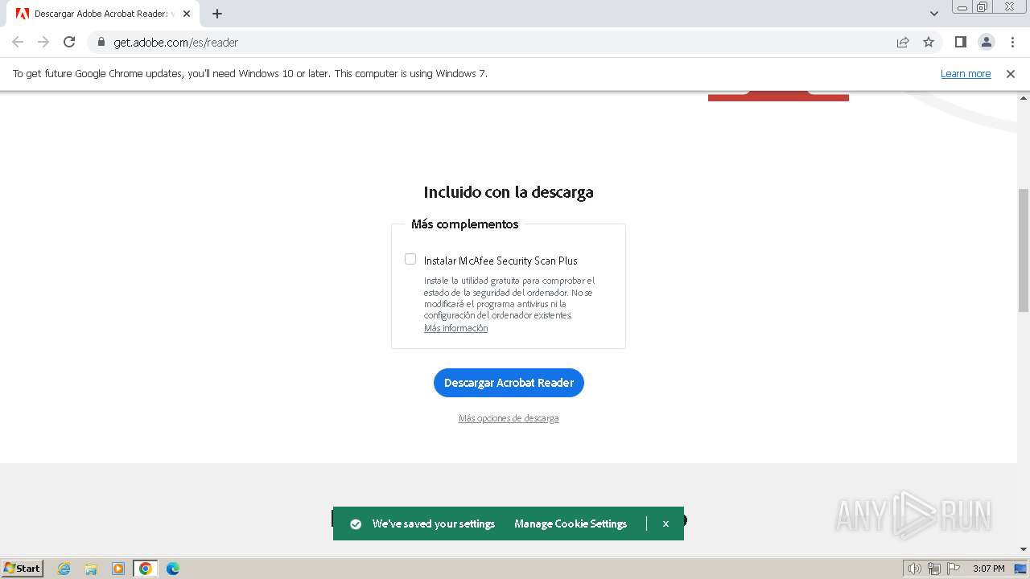Image resolution: width=1030 pixels, height=579 pixels.
Task: Open the Action Center flag icon
Action: tap(954, 569)
